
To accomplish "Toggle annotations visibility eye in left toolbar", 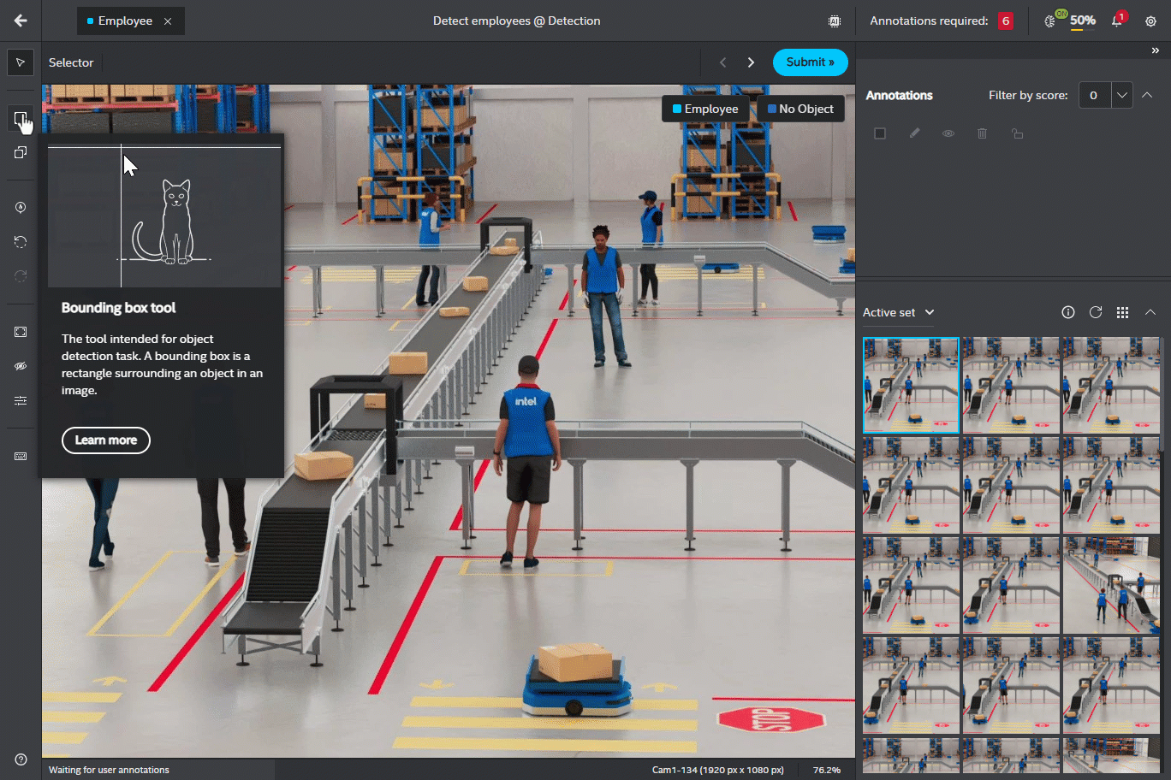I will coord(21,366).
